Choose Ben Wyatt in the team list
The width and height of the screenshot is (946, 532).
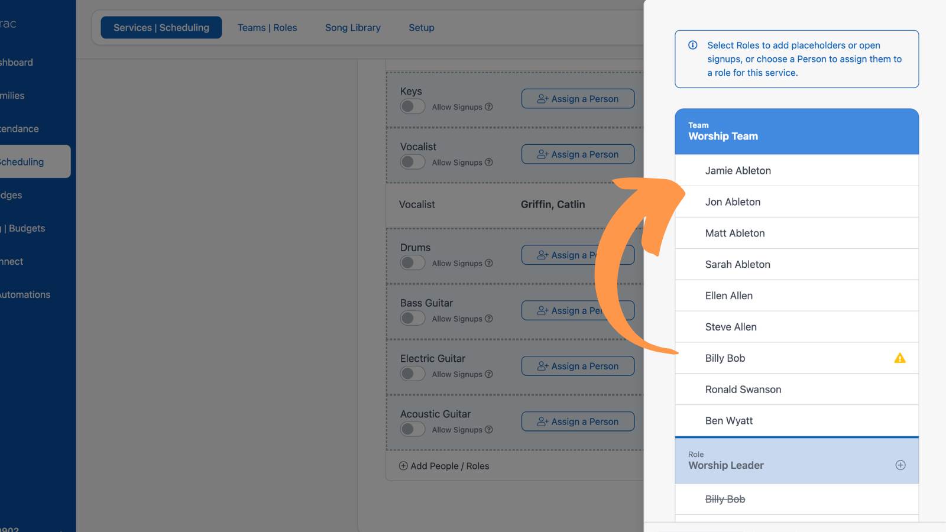[796, 421]
